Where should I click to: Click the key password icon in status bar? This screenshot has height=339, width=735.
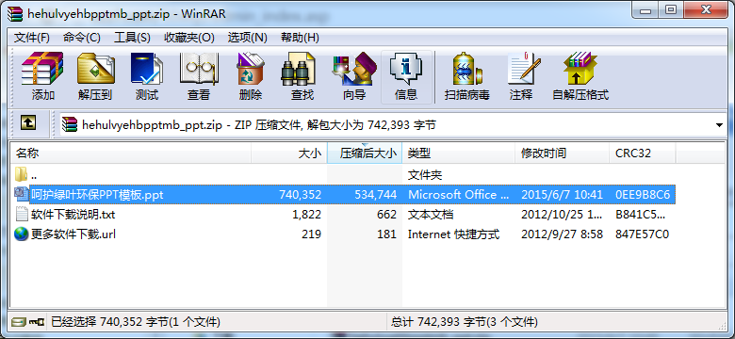point(37,322)
